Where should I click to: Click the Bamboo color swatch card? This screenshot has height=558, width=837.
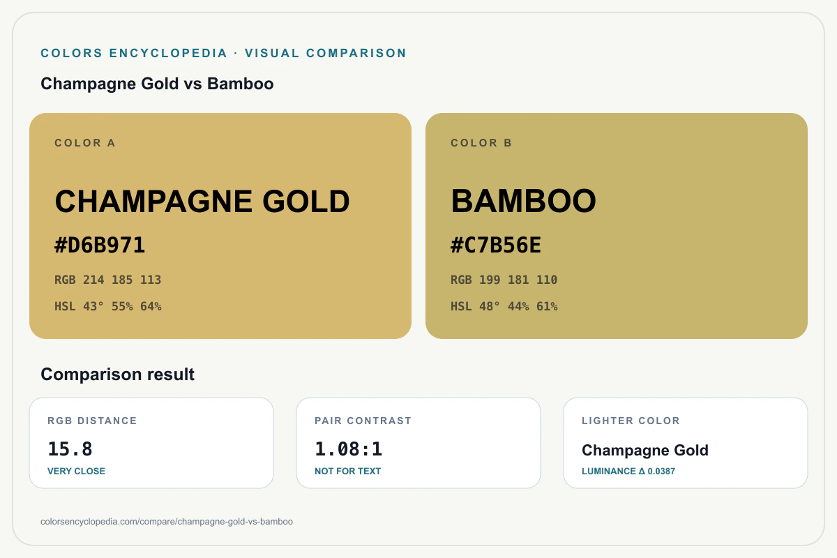click(617, 226)
